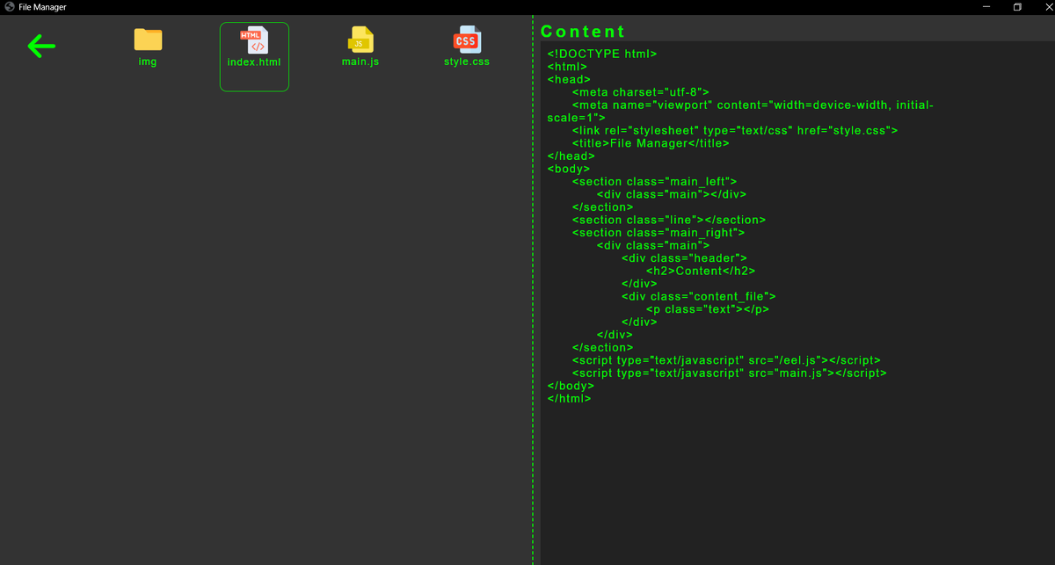The width and height of the screenshot is (1055, 565).
Task: Click the style.css file name label
Action: tap(467, 62)
